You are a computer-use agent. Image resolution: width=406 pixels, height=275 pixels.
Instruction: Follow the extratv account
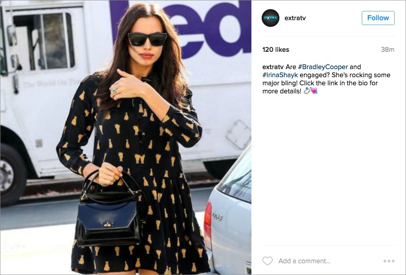click(378, 18)
